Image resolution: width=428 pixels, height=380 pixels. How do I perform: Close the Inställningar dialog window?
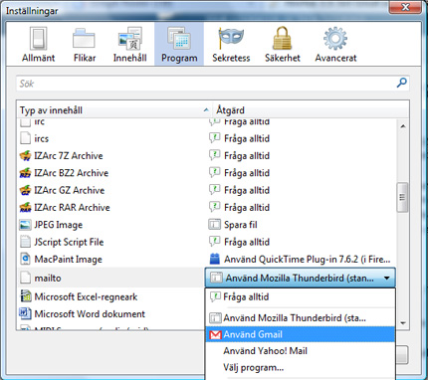(x=405, y=7)
